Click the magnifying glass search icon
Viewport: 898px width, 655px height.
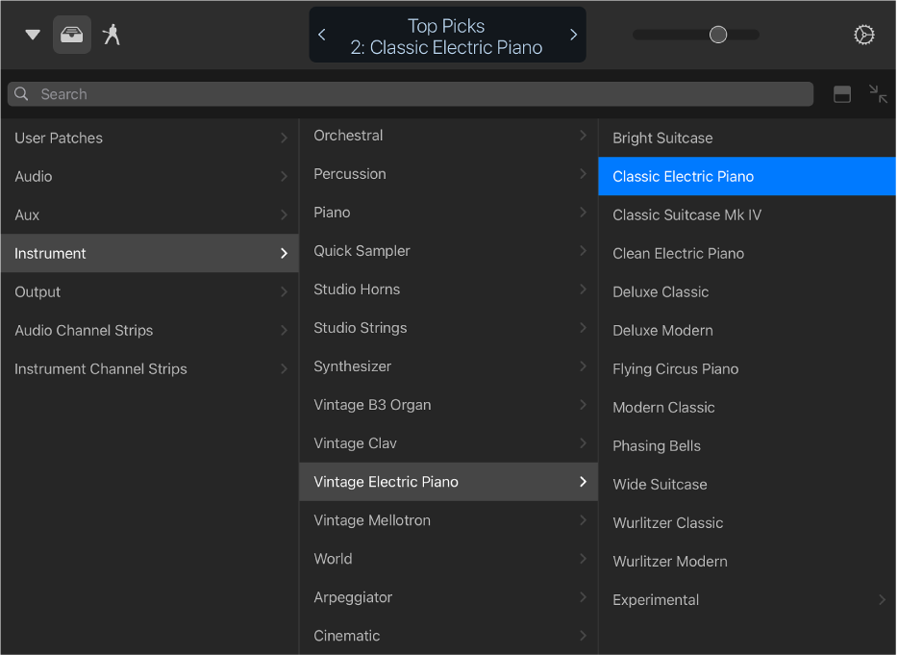coord(22,94)
